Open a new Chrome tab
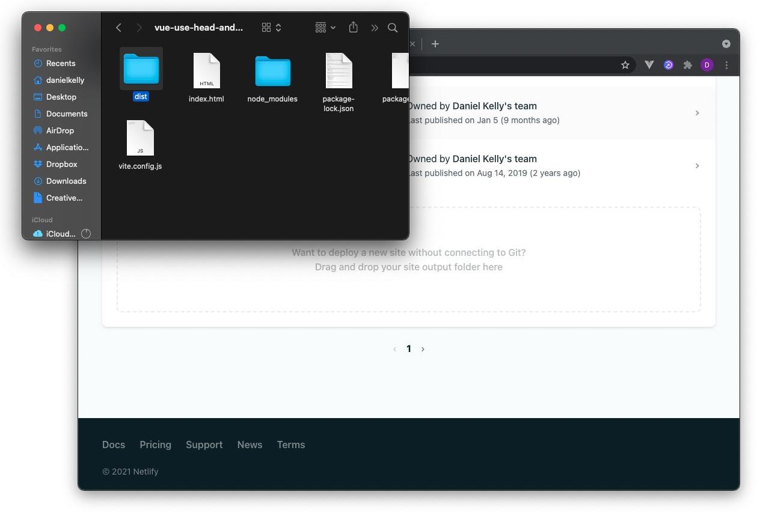 click(435, 44)
